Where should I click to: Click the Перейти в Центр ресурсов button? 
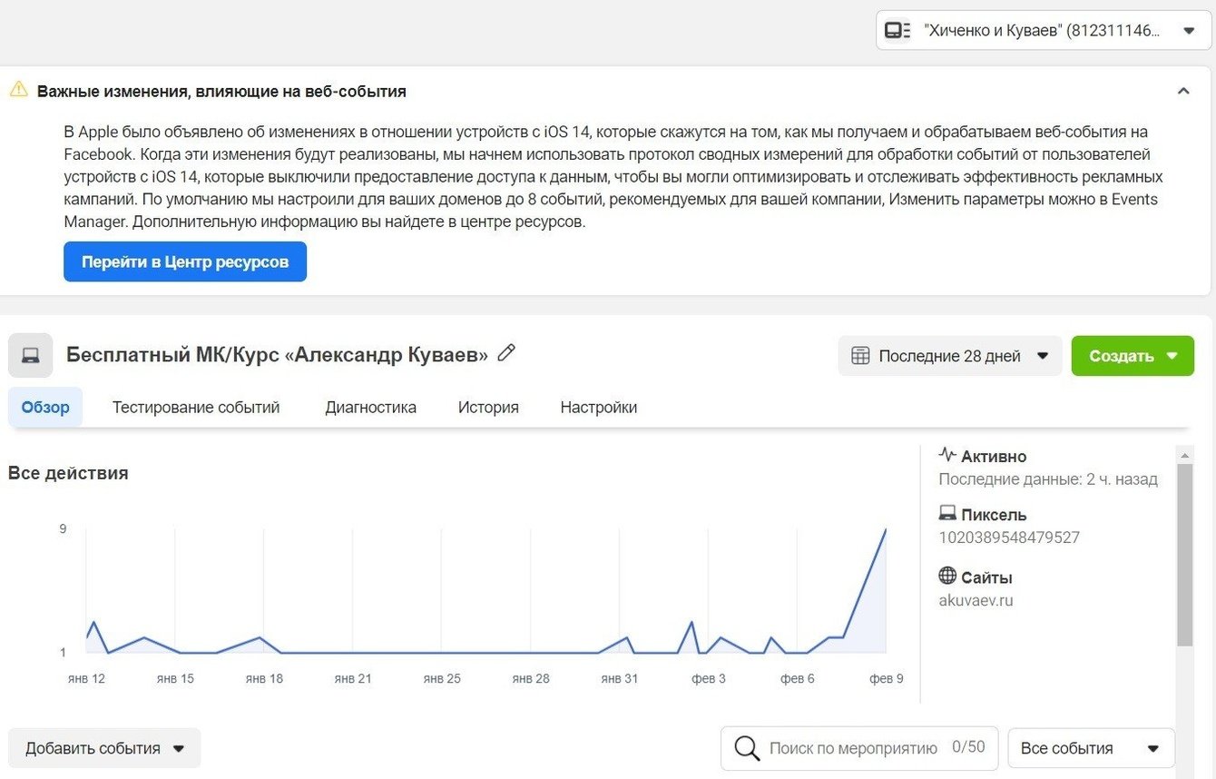pos(185,261)
